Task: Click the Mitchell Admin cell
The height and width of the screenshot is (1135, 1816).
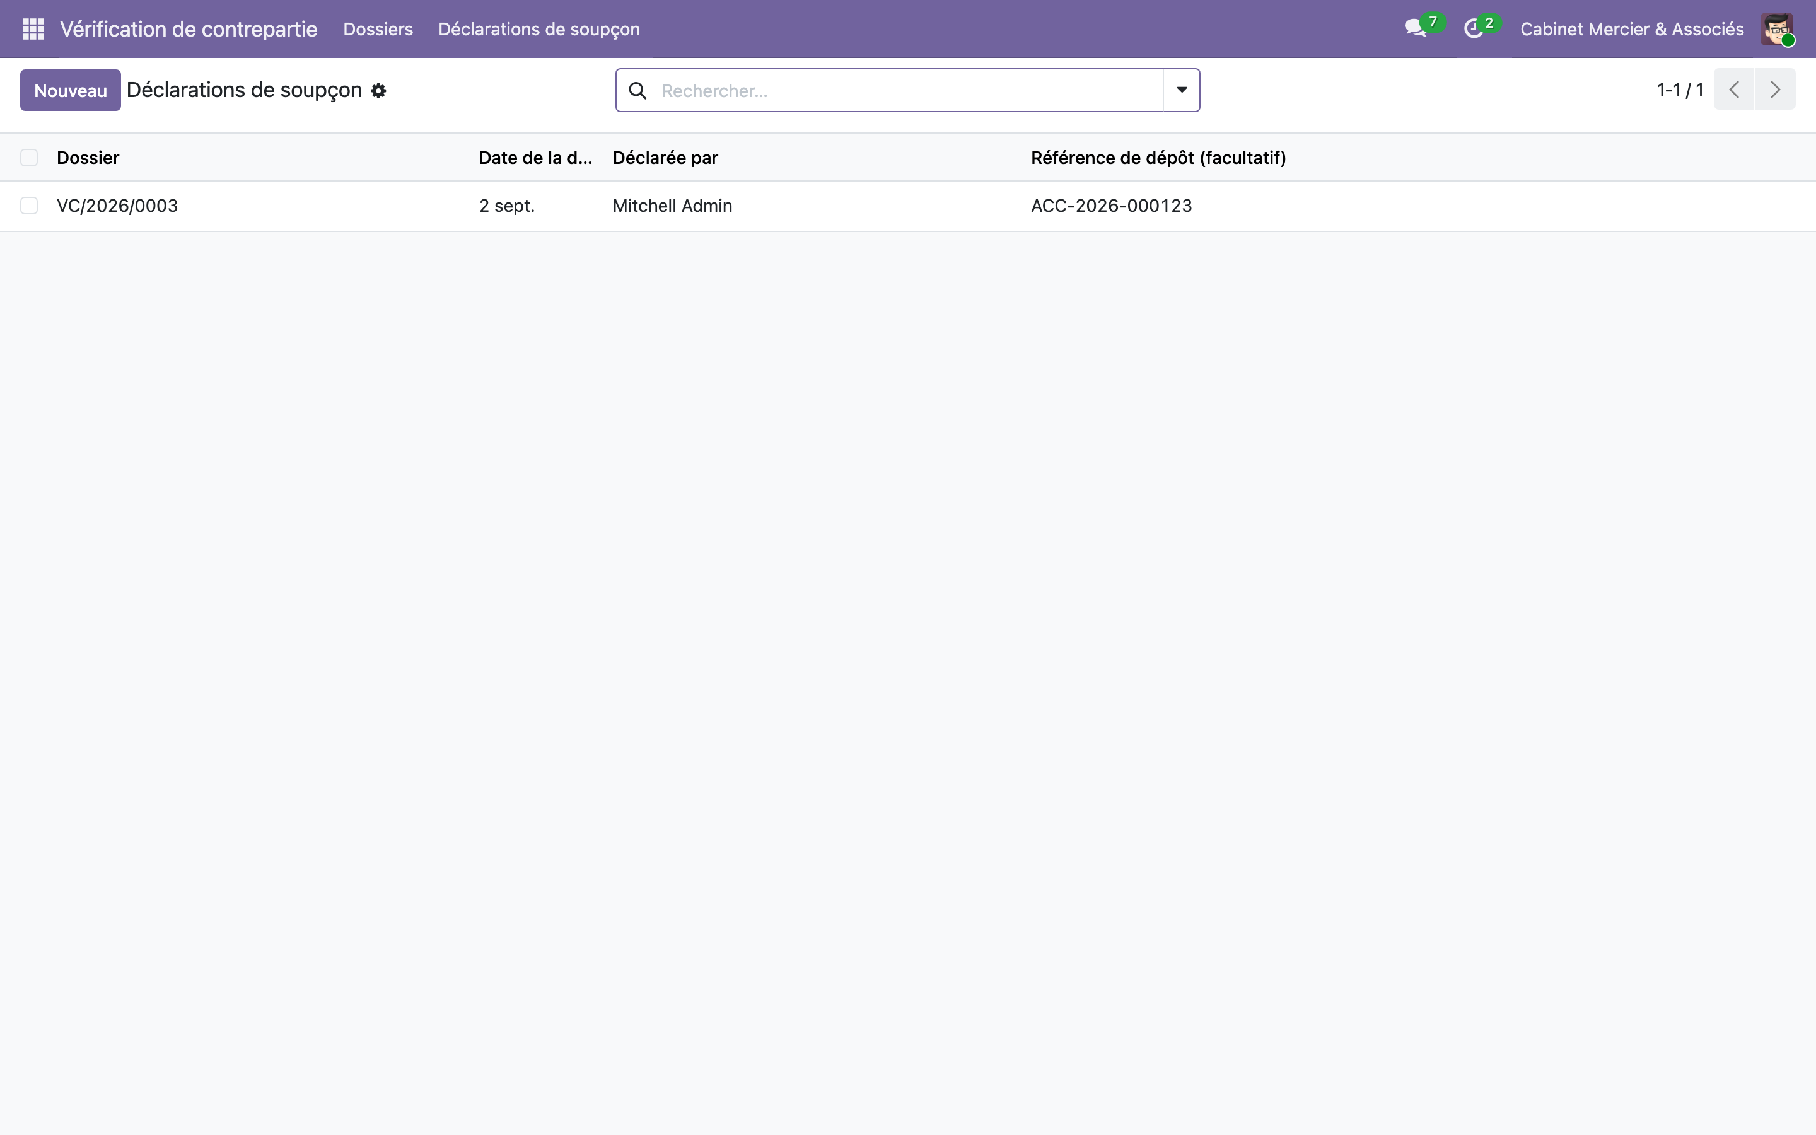Action: click(672, 206)
